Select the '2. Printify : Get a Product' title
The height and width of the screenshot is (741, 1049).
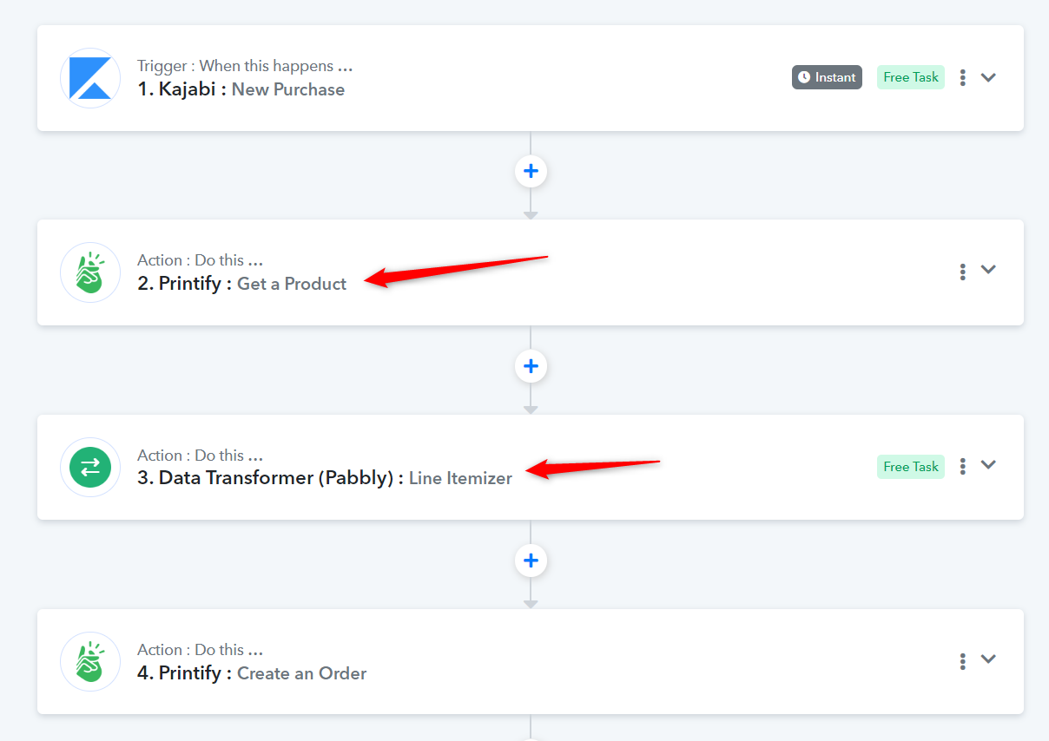click(x=242, y=284)
